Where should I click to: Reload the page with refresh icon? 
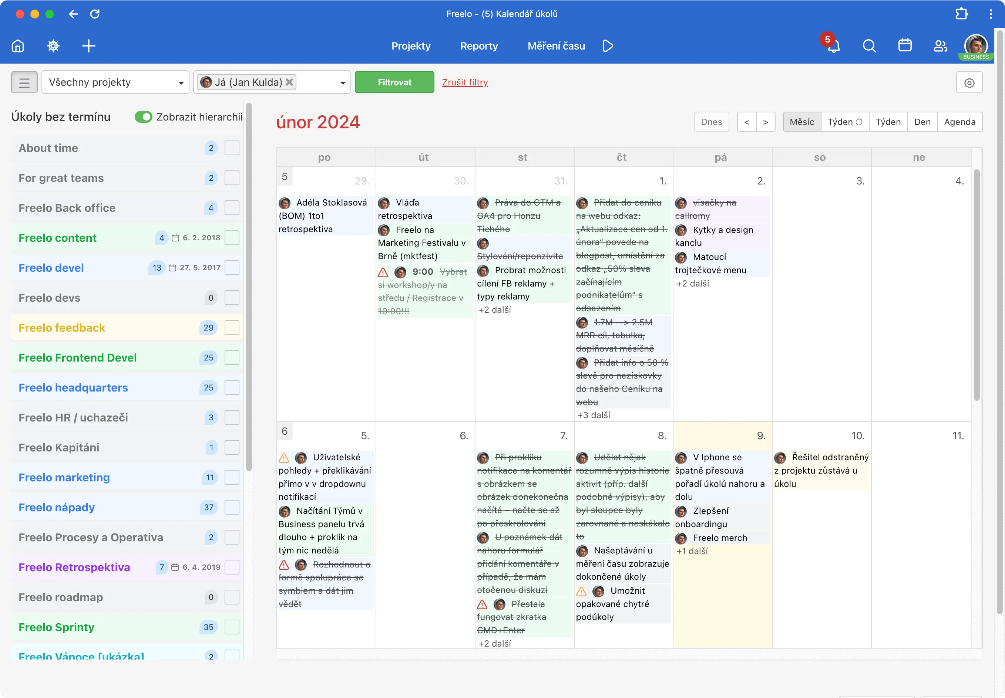click(x=95, y=14)
